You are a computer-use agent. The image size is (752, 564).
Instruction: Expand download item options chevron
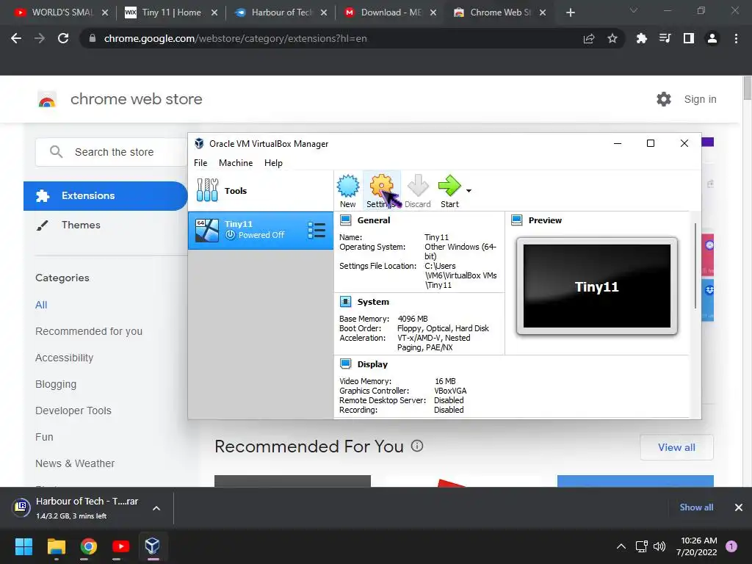click(x=156, y=508)
